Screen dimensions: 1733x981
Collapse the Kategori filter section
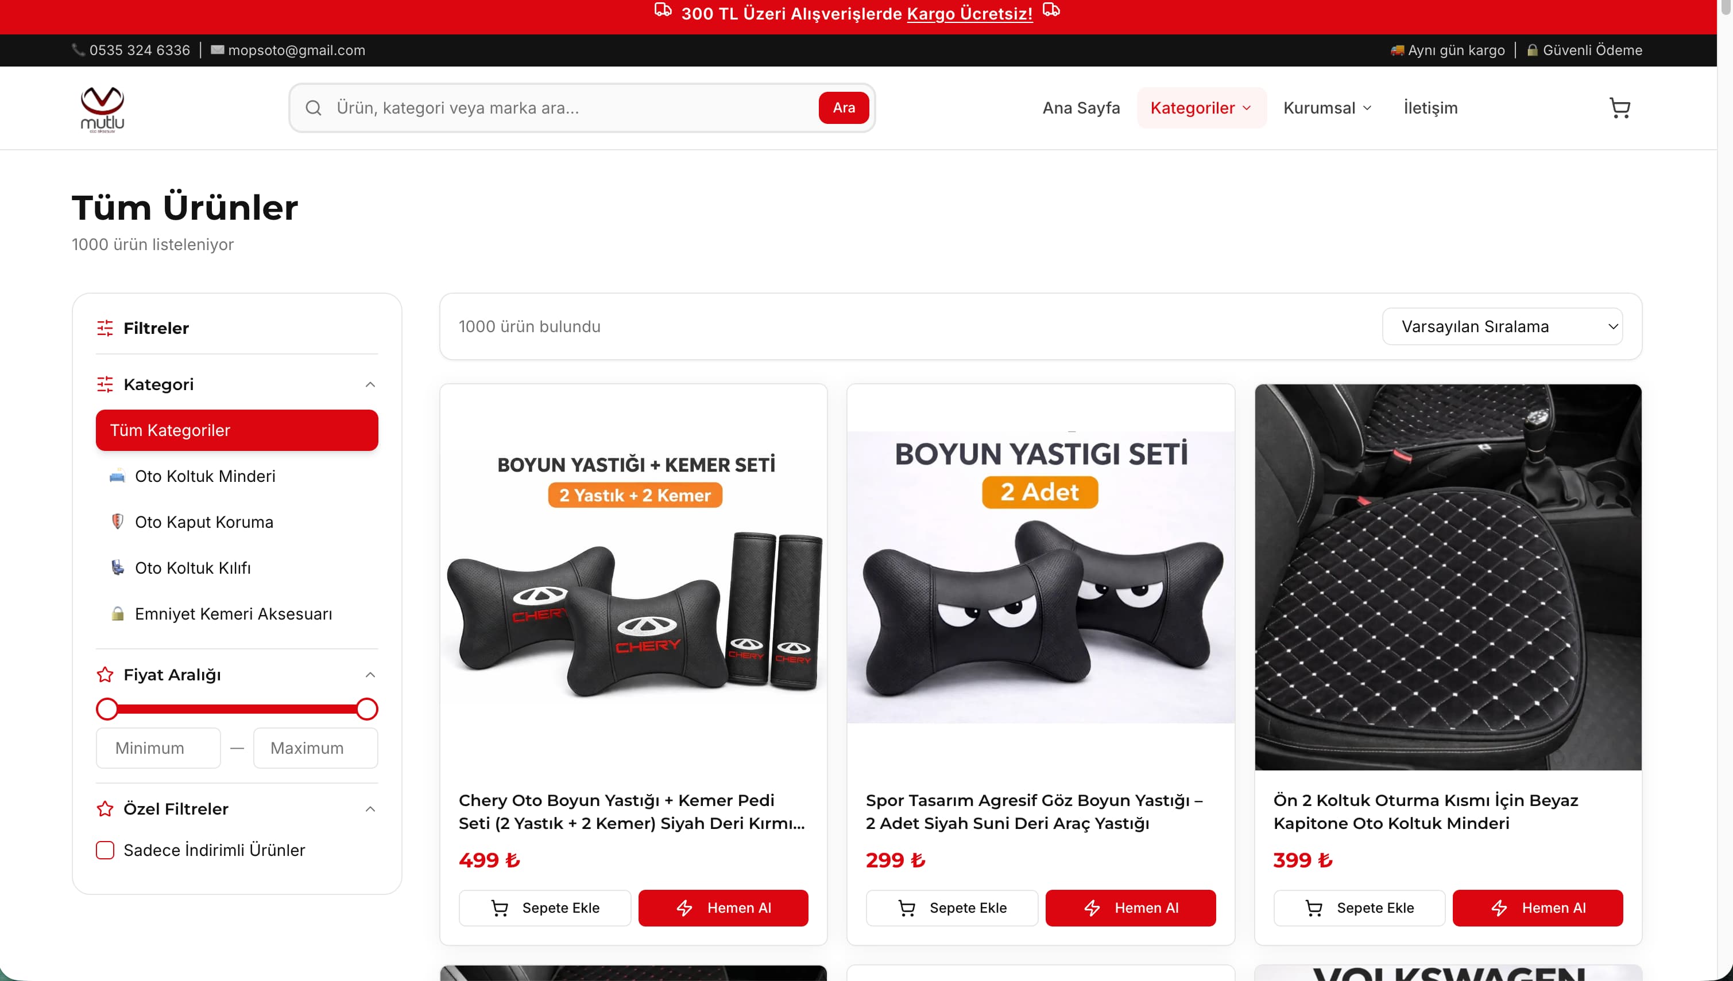pyautogui.click(x=370, y=385)
